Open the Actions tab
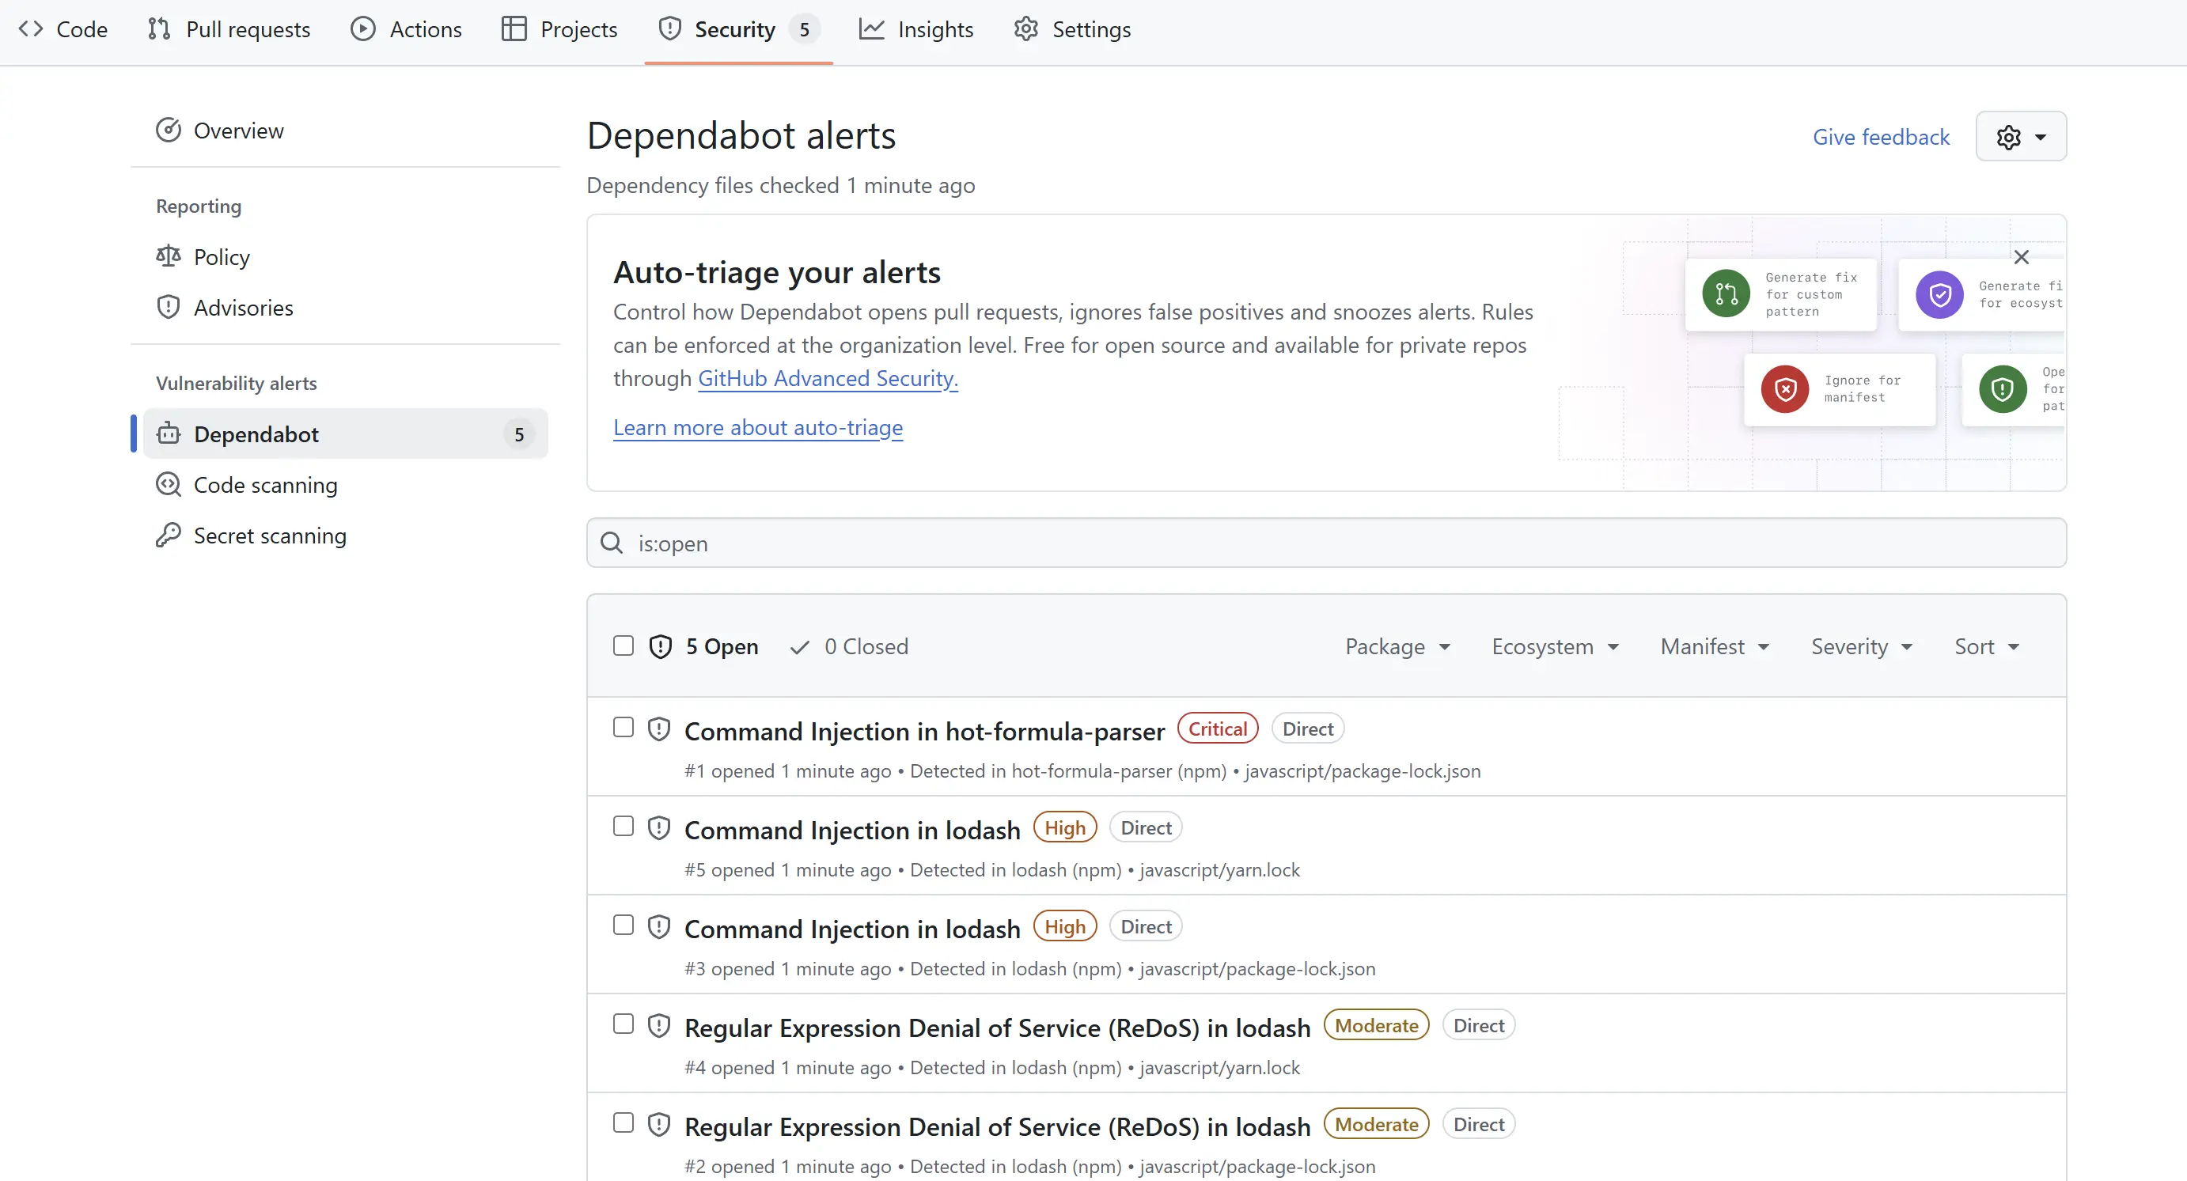Image resolution: width=2187 pixels, height=1181 pixels. coord(406,28)
